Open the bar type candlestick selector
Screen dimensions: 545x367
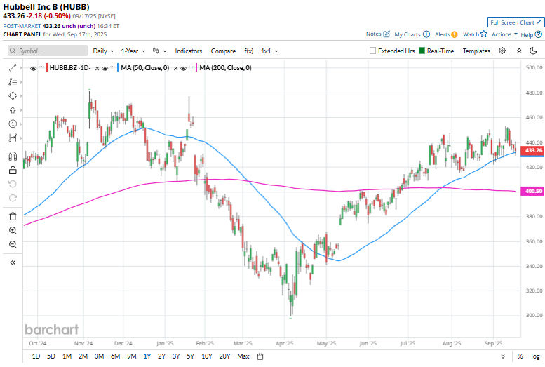(159, 51)
